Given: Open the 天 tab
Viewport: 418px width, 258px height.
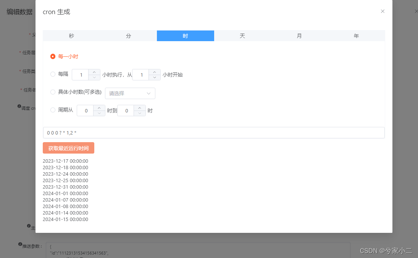Looking at the screenshot, I should (x=242, y=35).
